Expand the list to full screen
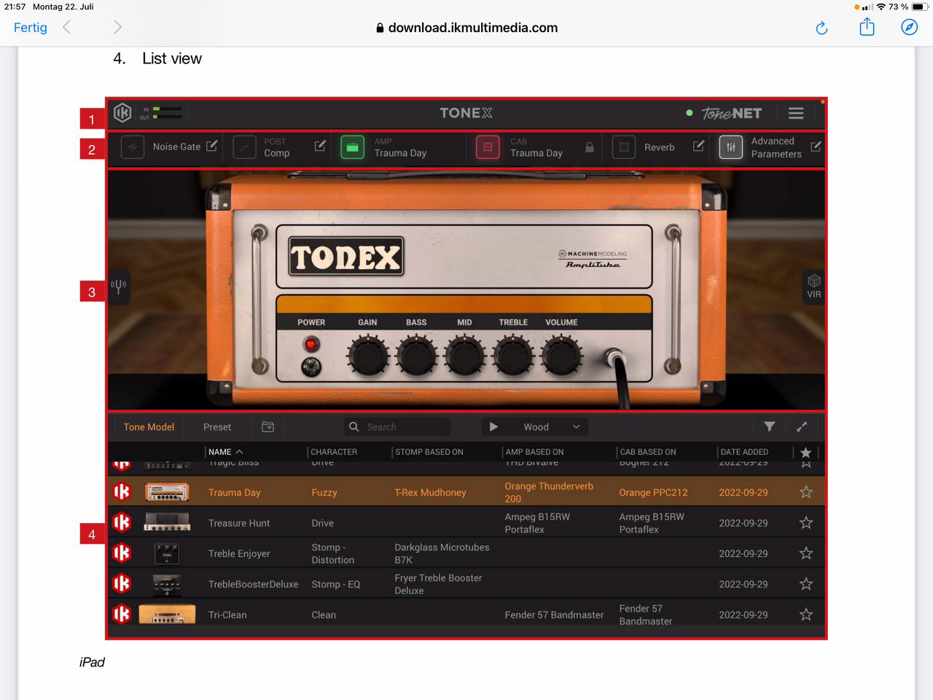Screen dimensions: 933x700 pos(802,427)
